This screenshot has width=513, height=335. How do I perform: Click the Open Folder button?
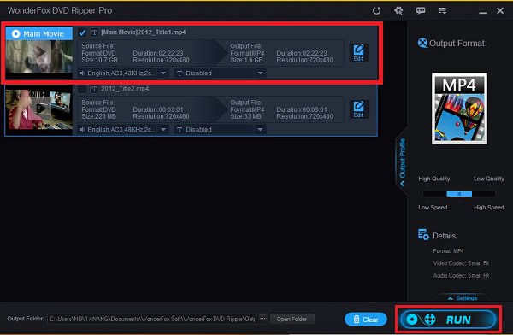click(x=292, y=319)
